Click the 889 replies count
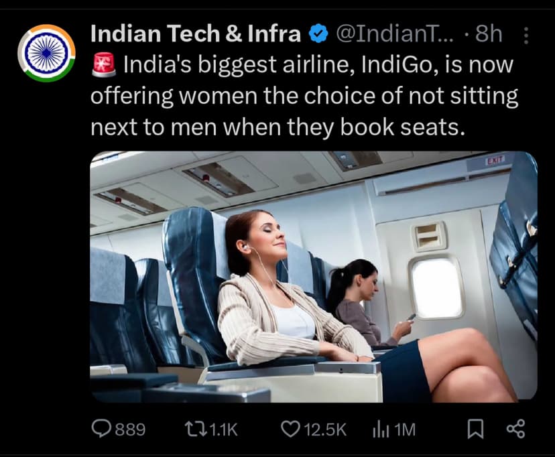 tap(130, 430)
